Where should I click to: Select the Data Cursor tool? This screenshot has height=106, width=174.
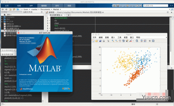127,41
